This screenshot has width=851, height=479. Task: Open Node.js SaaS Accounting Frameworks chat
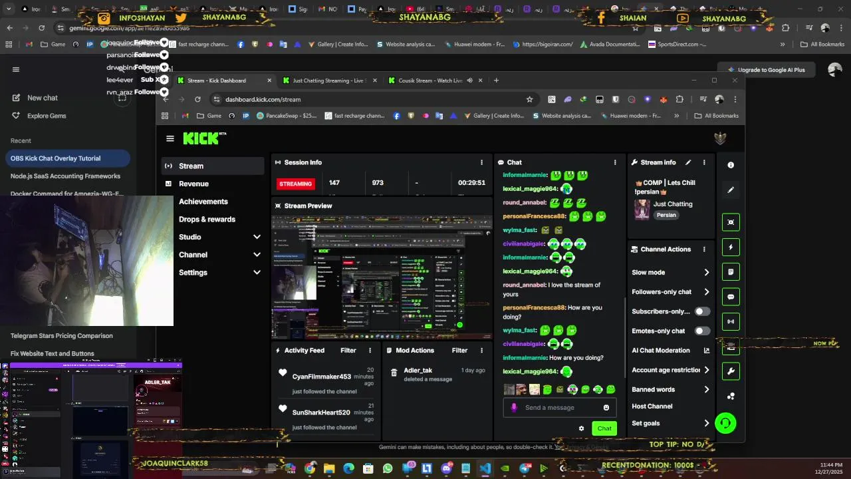click(x=65, y=176)
